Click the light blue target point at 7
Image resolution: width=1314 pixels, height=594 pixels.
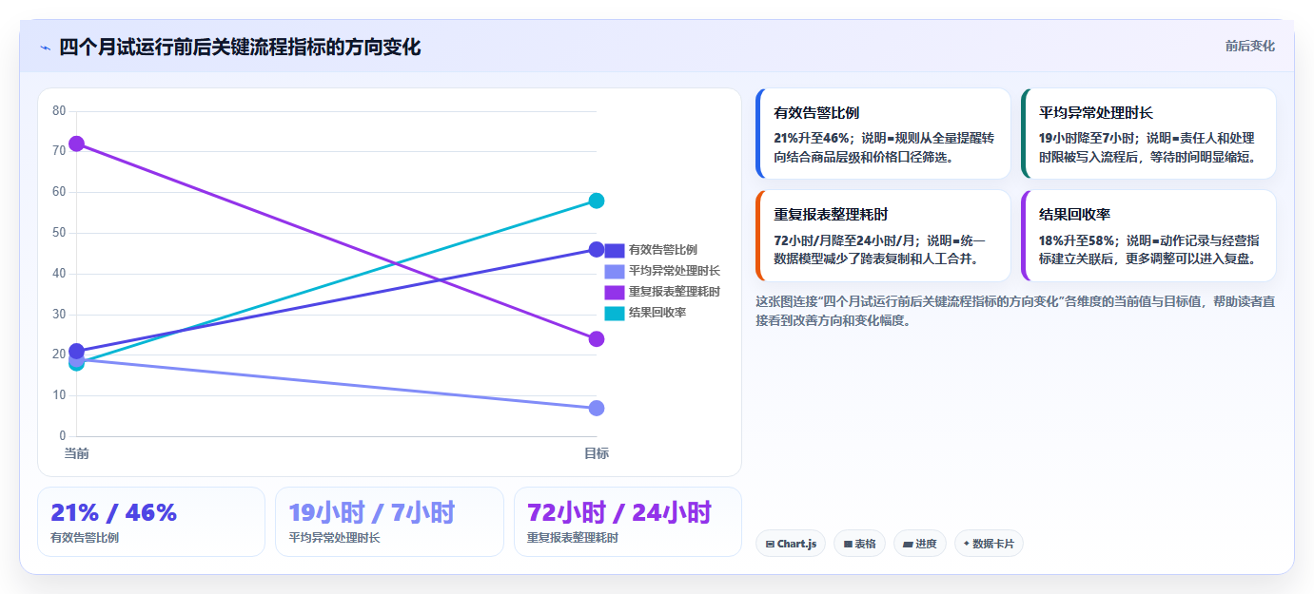click(597, 408)
